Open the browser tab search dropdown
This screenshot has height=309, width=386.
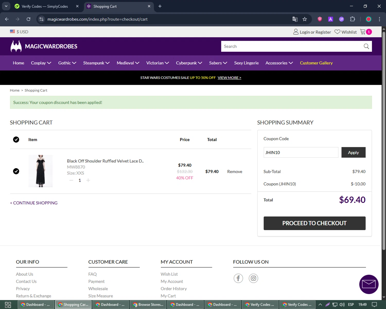coord(6,6)
